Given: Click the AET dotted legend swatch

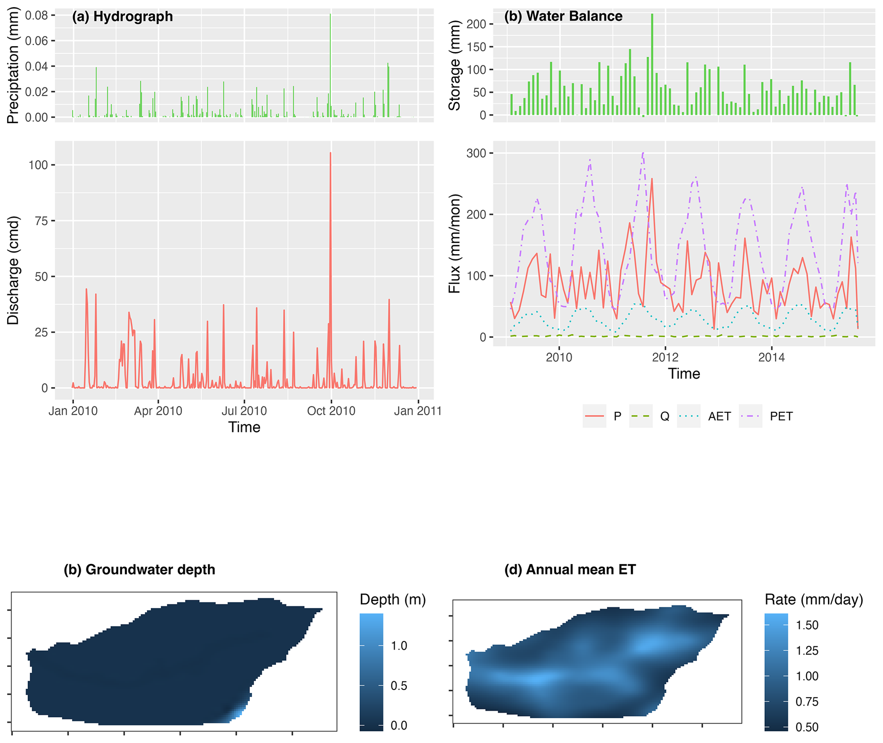Looking at the screenshot, I should 688,416.
